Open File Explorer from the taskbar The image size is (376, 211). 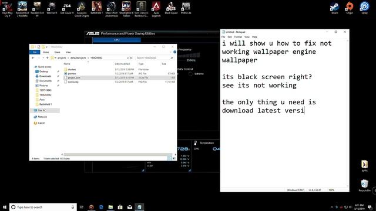pyautogui.click(x=110, y=207)
